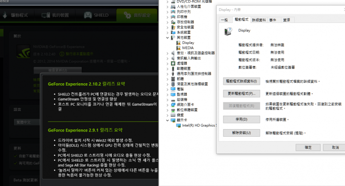Select the 喜好設定 preferences tab
This screenshot has height=186, width=345.
coord(137,15)
